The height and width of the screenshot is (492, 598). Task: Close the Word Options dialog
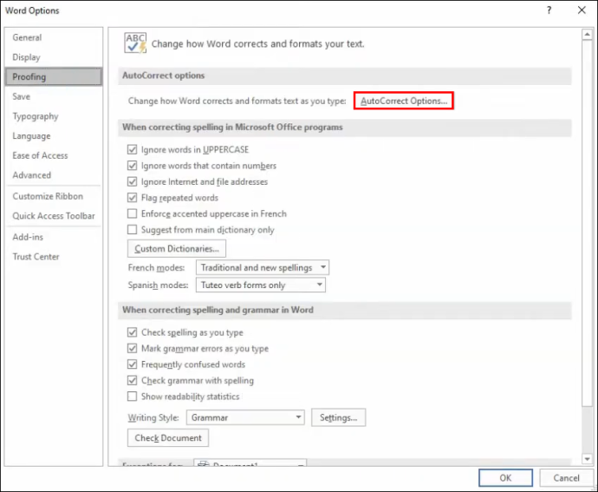pos(582,10)
